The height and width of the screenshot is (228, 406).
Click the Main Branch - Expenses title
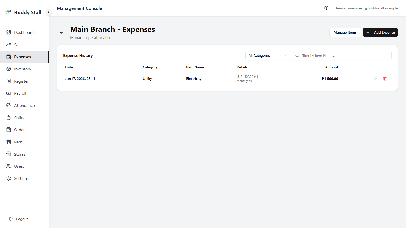point(112,29)
